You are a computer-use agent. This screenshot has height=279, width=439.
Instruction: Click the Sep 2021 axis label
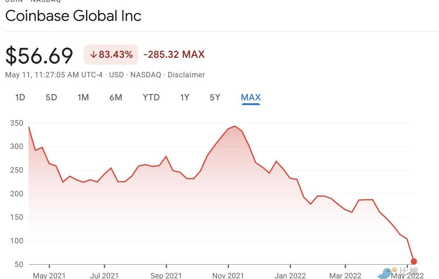tap(166, 276)
